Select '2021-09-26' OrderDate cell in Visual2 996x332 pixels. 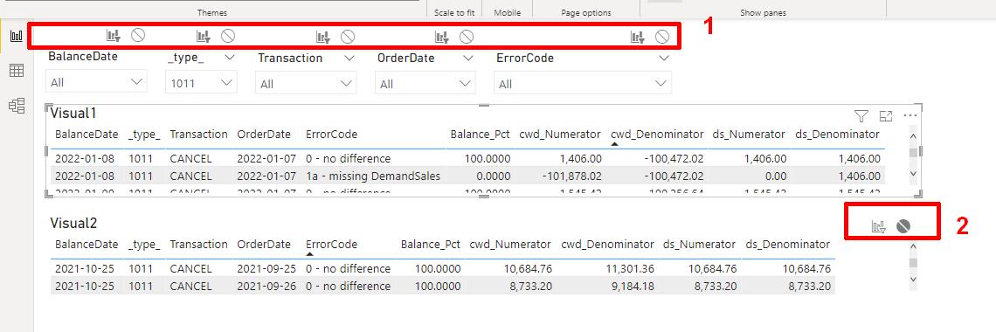pos(266,286)
